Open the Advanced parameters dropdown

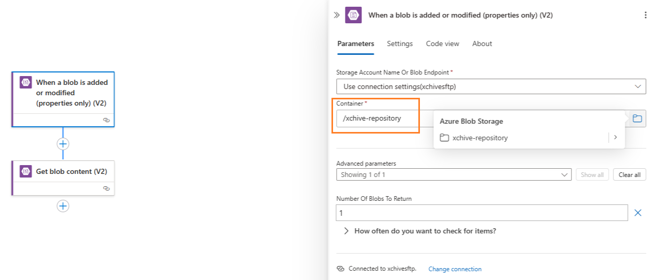coord(454,174)
